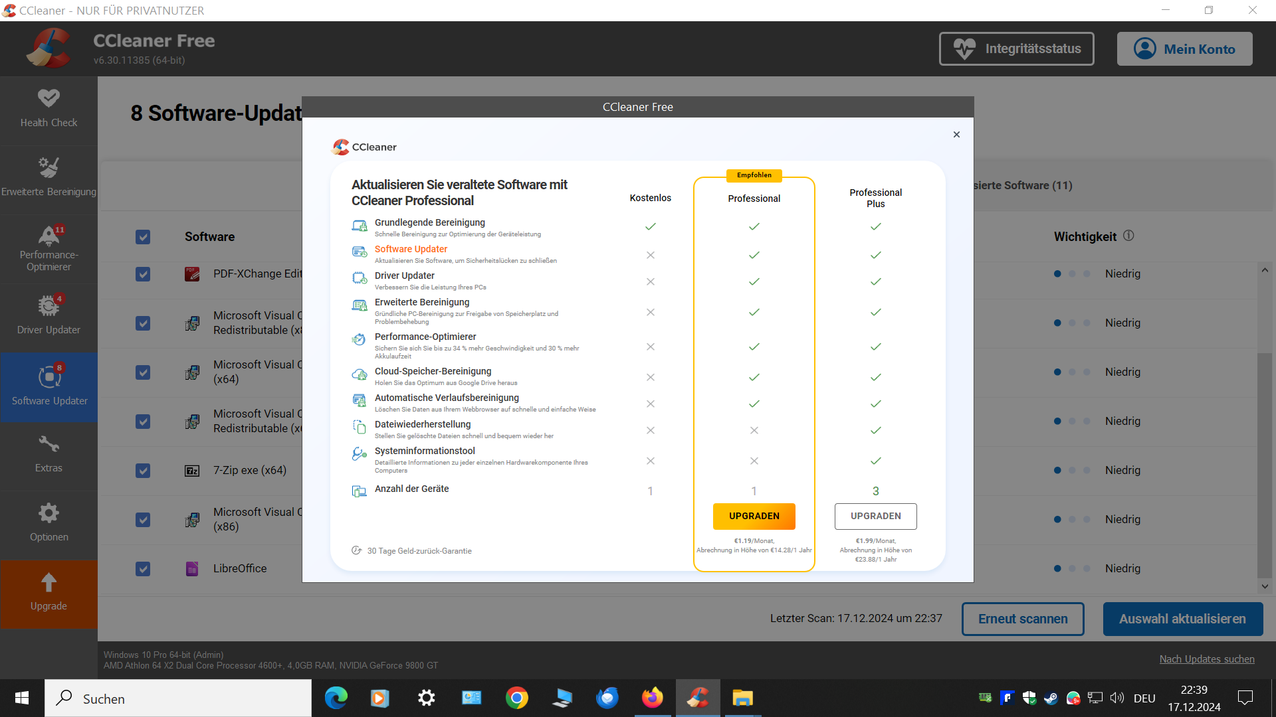This screenshot has height=717, width=1276.
Task: Uncheck the PDF-XChange Editor checkbox
Action: [143, 274]
